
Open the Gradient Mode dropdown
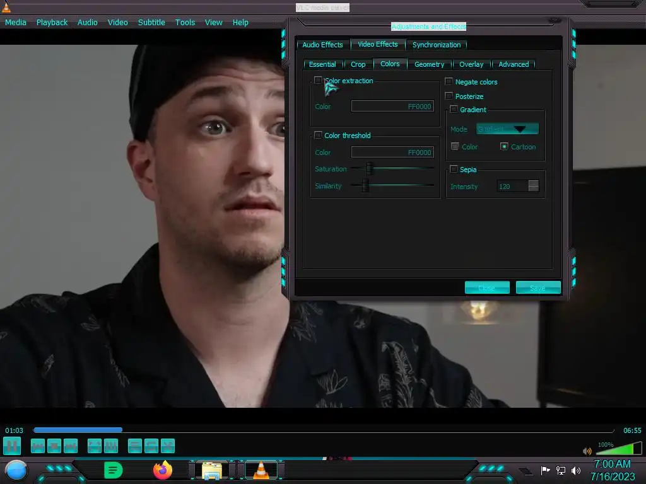(x=507, y=129)
